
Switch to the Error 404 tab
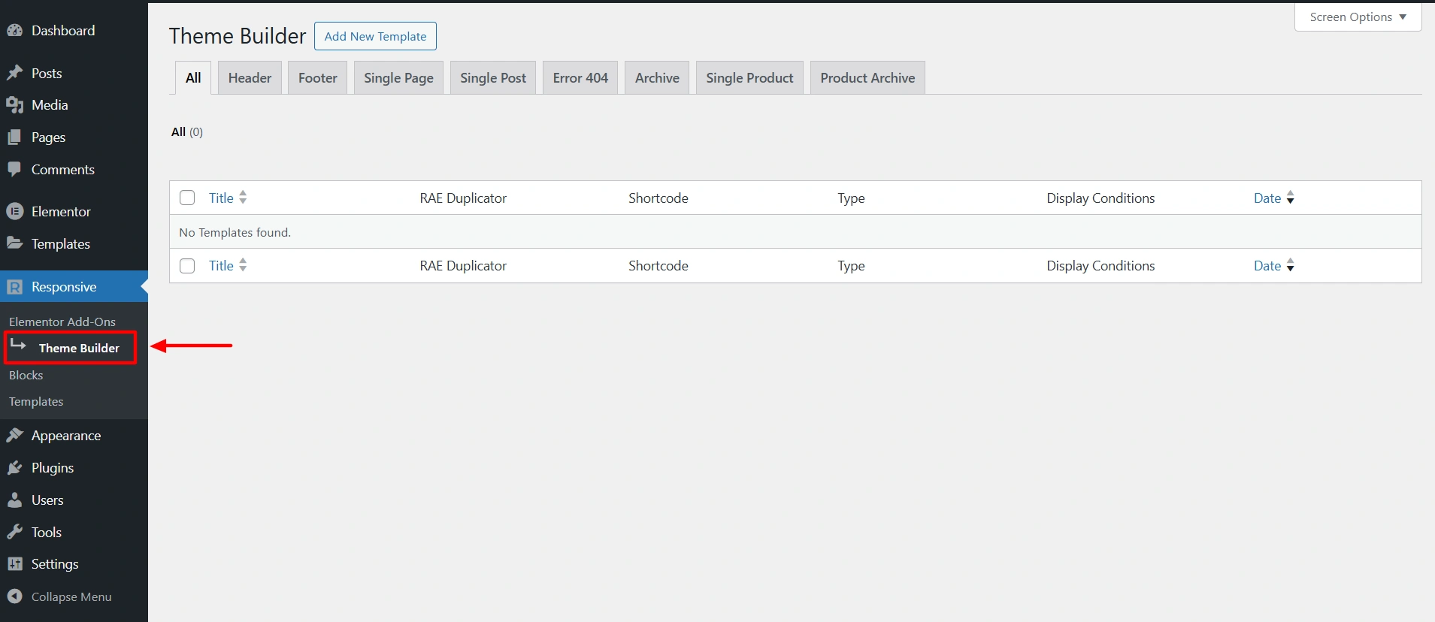coord(580,78)
